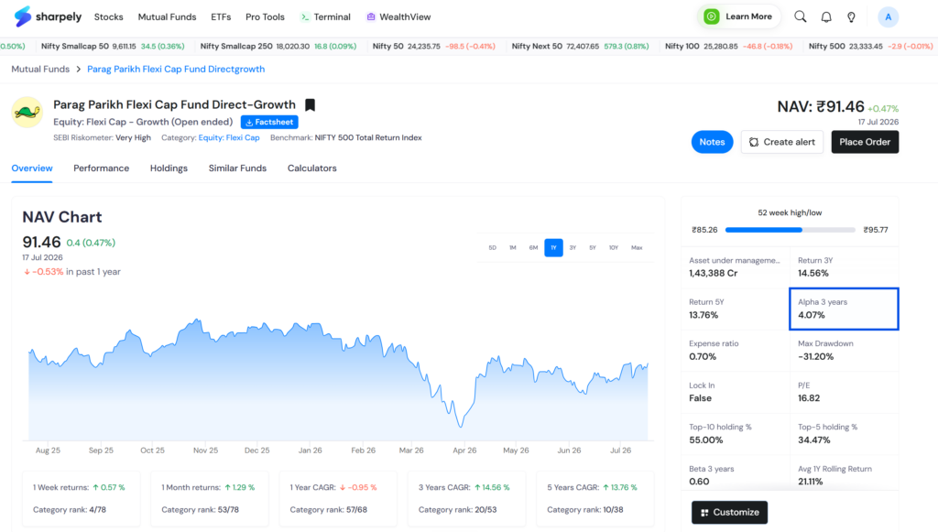
Task: Switch to the Holdings tab
Action: click(169, 168)
